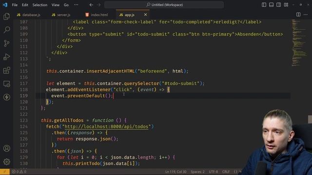Screen dimensions: 312x175
Task: Open the Run and Debug view
Action: point(6,57)
